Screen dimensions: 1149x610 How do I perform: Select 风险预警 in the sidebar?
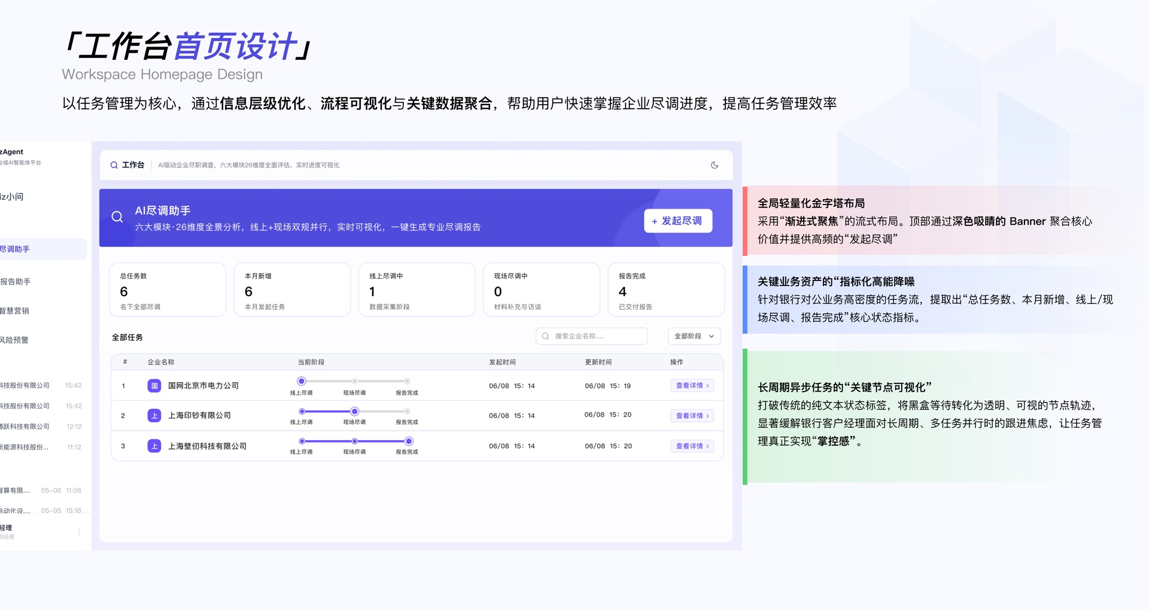tap(15, 340)
